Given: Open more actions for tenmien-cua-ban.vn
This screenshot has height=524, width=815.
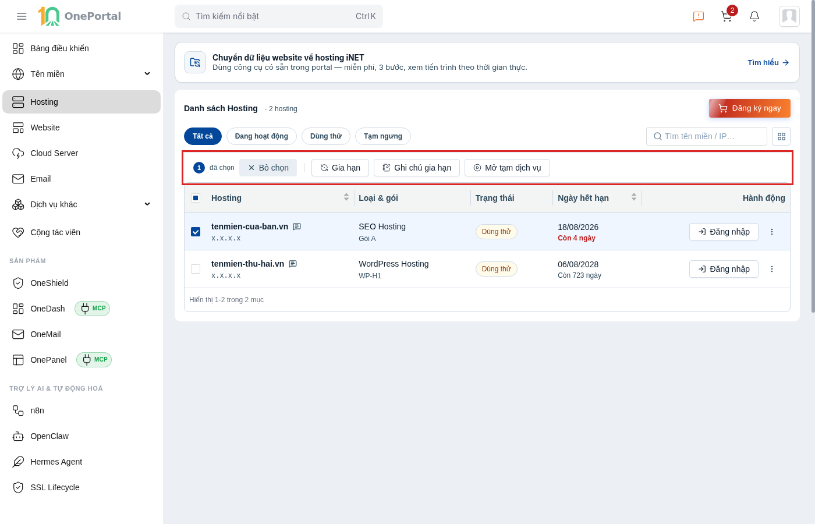Looking at the screenshot, I should pos(772,232).
